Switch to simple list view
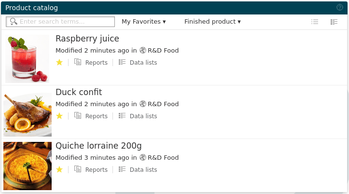Viewport: 349px width, 194px height. [315, 22]
